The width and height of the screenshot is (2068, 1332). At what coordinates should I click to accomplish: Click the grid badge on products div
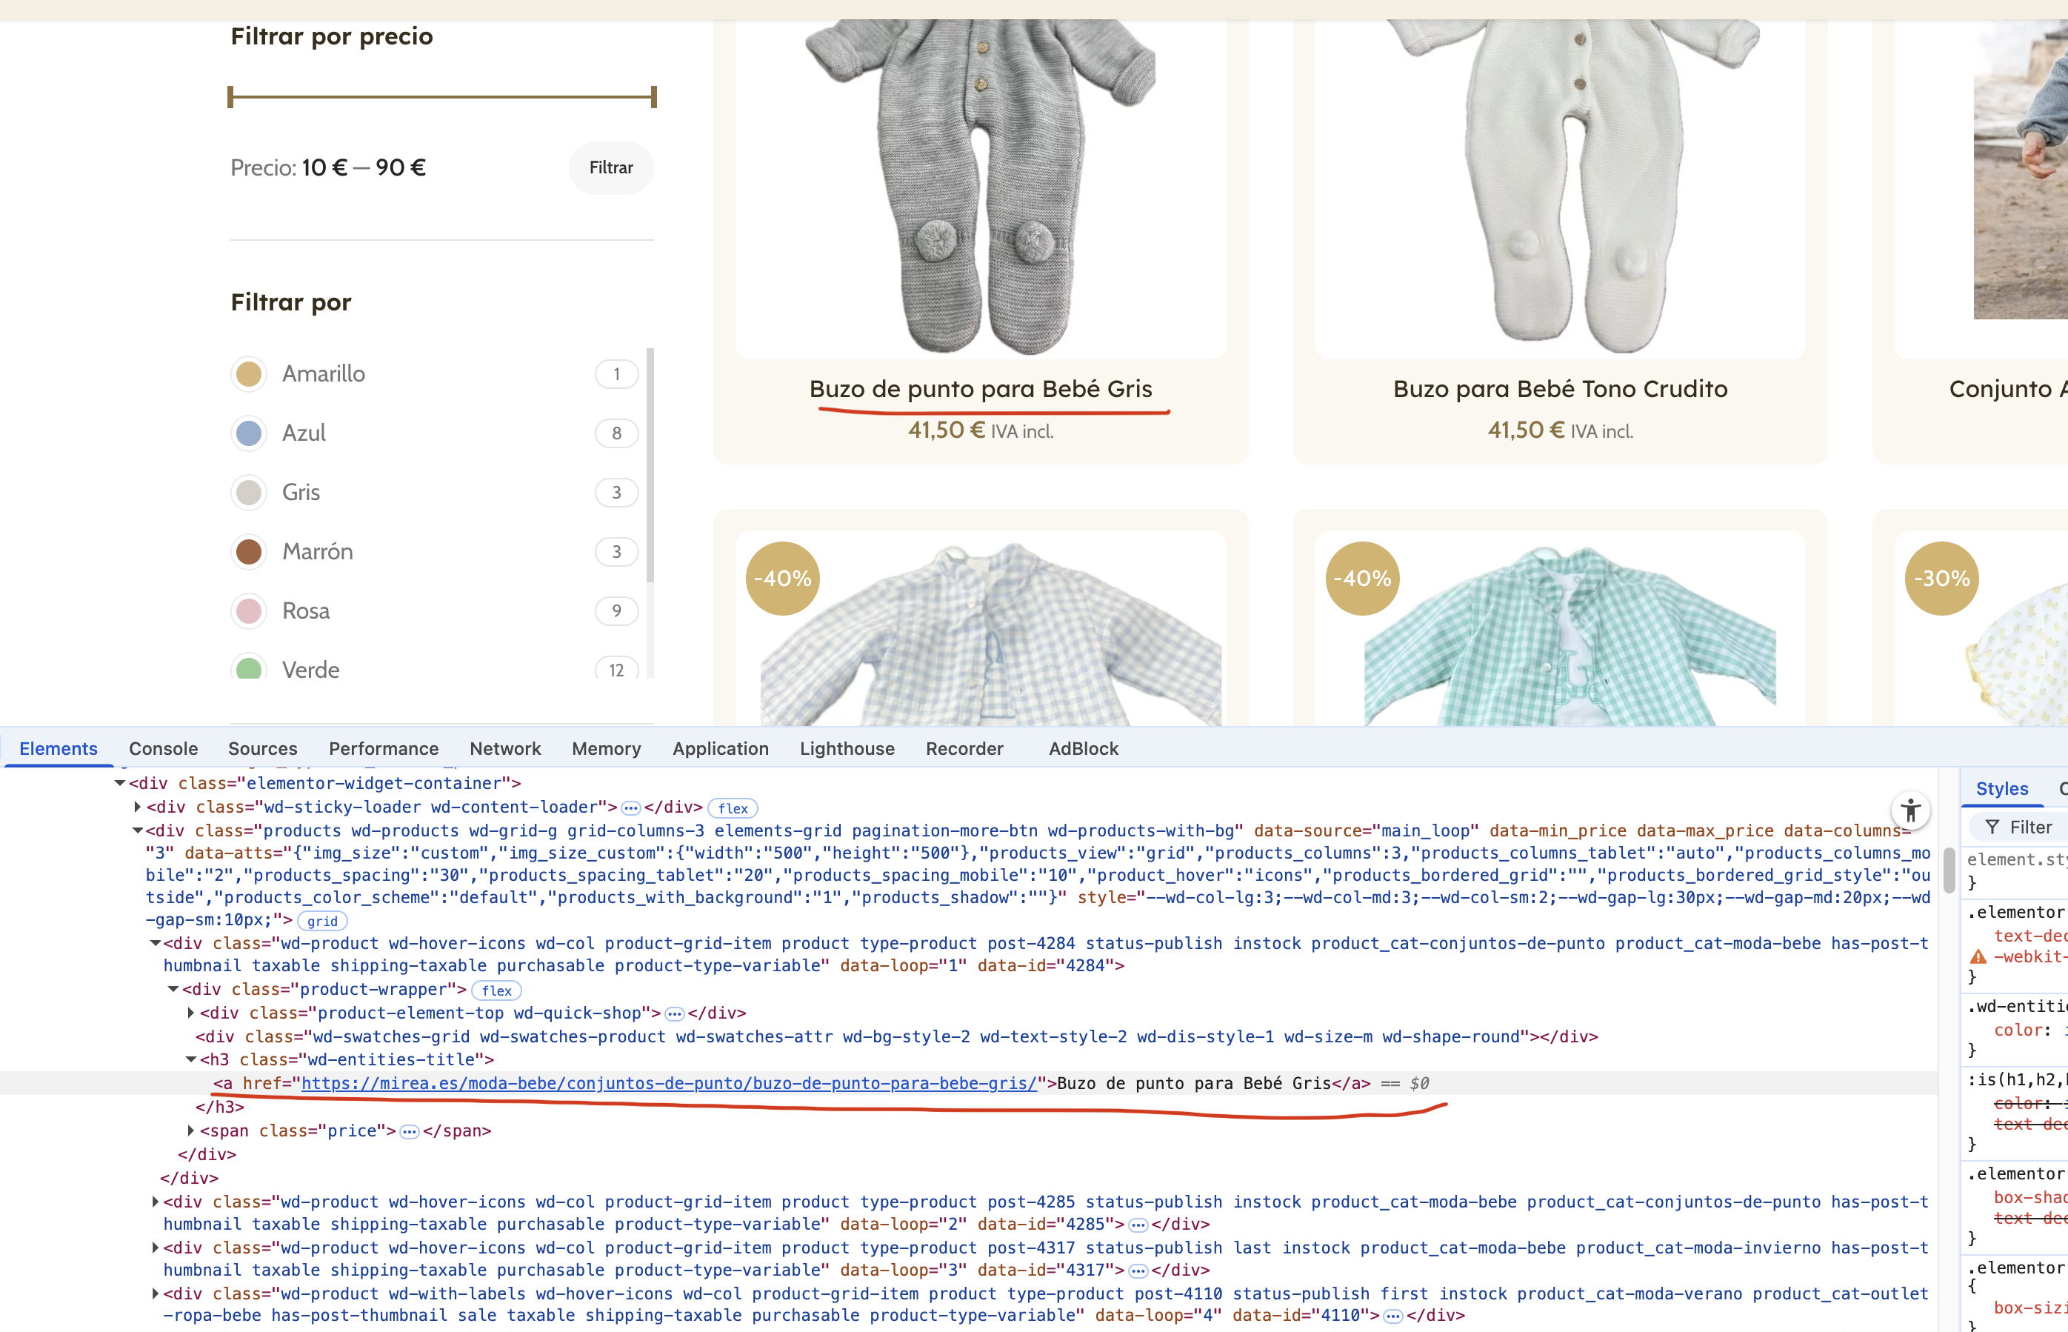321,921
